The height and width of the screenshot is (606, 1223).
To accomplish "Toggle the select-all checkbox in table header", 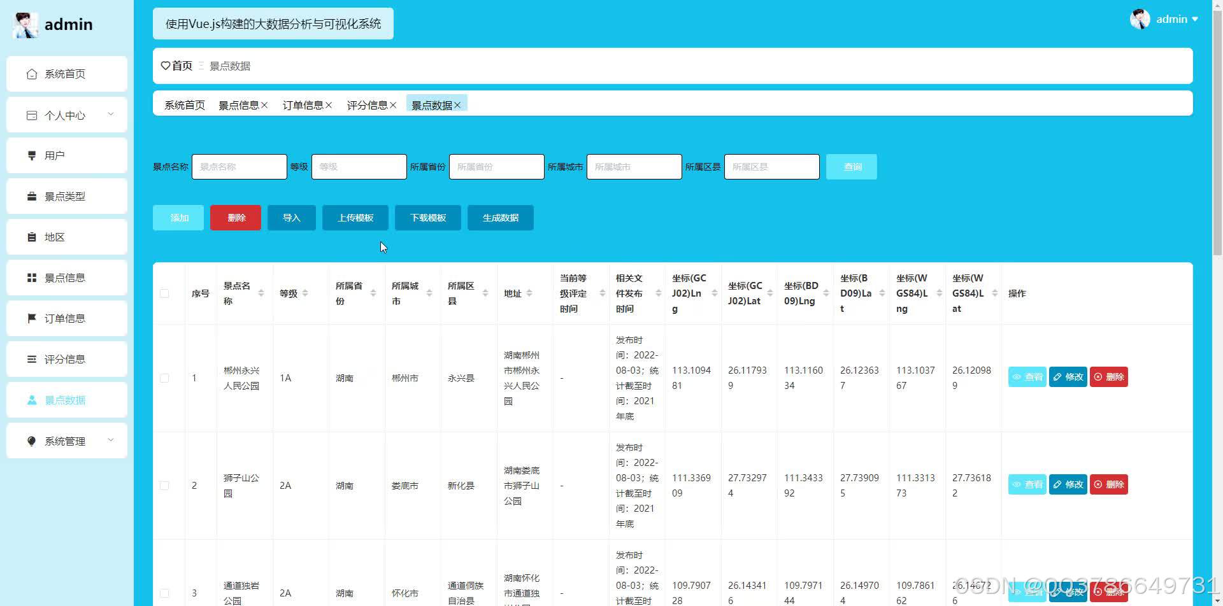I will click(x=164, y=293).
